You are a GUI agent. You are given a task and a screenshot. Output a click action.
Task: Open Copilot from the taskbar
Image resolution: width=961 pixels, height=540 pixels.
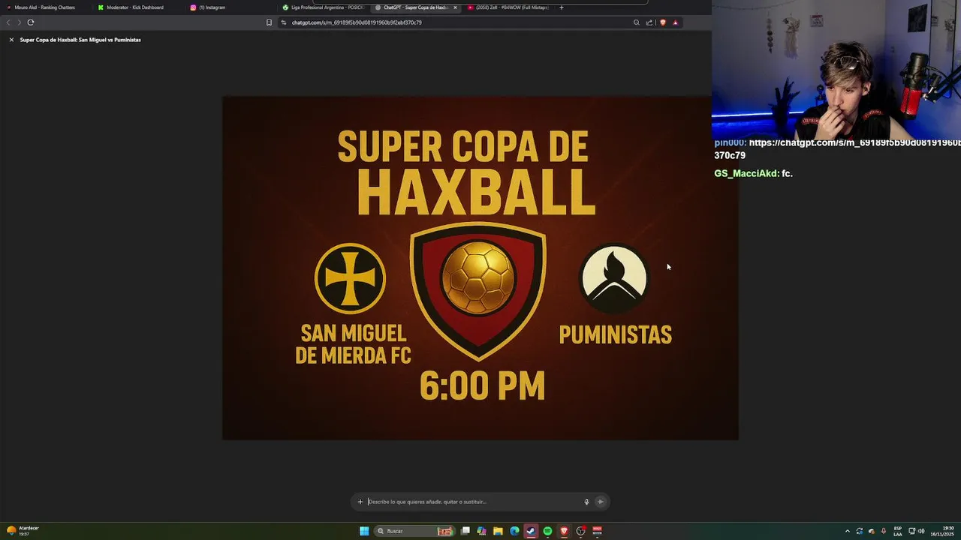coord(481,531)
